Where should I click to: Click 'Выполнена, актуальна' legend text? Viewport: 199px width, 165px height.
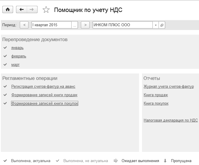click(31, 161)
